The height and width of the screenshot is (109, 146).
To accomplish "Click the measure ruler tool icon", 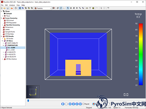I will pyautogui.click(x=87, y=8).
